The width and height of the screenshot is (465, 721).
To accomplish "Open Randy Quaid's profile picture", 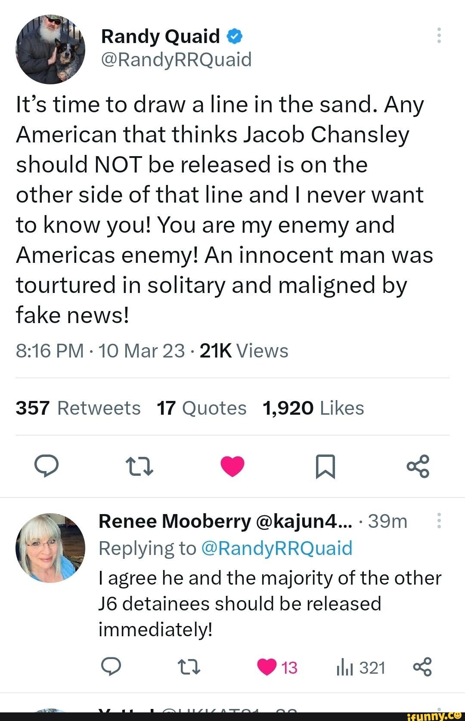I will pyautogui.click(x=50, y=49).
